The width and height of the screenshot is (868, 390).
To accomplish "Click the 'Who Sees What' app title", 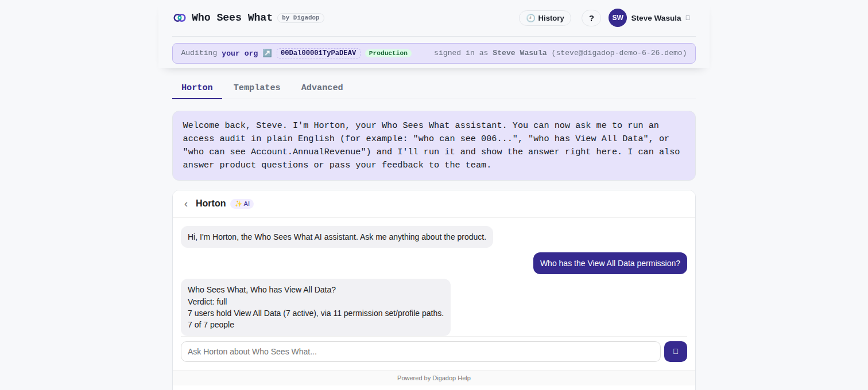I will (x=232, y=18).
